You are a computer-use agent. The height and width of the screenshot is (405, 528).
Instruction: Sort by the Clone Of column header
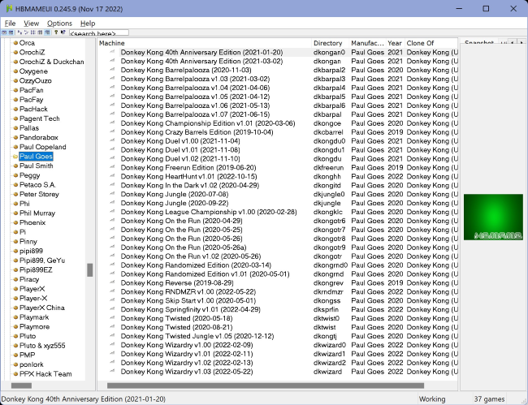tap(431, 43)
